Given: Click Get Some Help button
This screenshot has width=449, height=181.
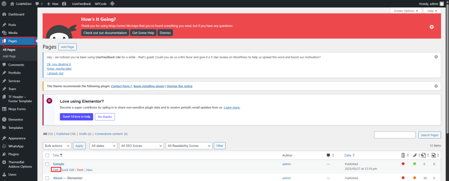Looking at the screenshot, I should (x=143, y=32).
